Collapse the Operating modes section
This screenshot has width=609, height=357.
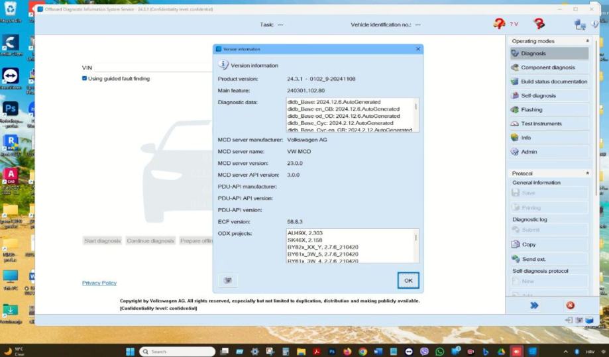(587, 41)
